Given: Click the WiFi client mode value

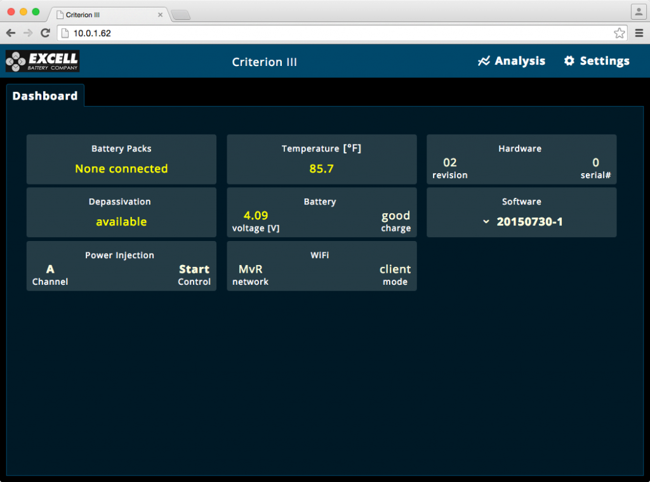Looking at the screenshot, I should tap(395, 270).
